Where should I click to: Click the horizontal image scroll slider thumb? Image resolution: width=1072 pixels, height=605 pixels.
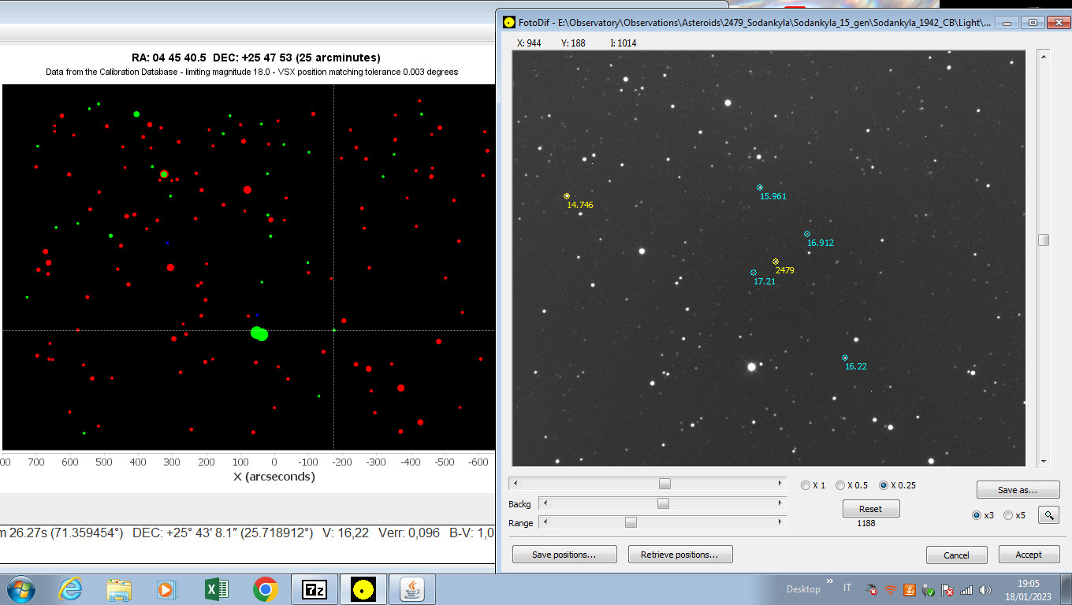[x=665, y=483]
